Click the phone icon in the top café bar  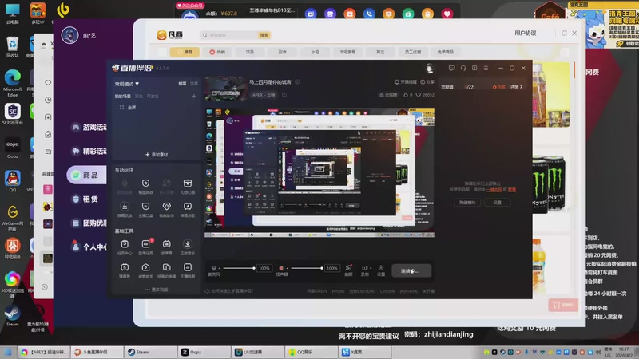tap(369, 14)
